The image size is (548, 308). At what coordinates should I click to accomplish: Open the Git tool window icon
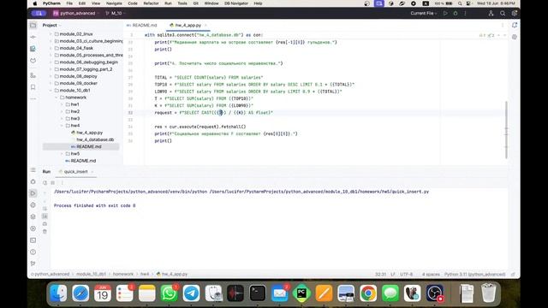click(x=33, y=264)
